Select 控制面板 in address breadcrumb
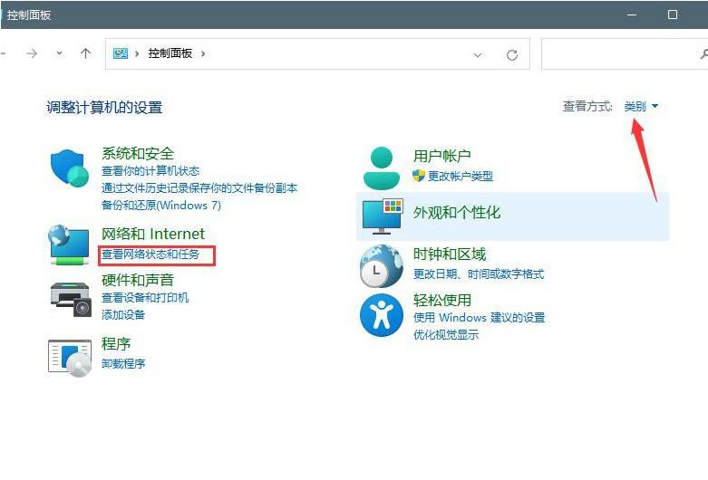Viewport: 708px width, 480px height. click(x=170, y=53)
